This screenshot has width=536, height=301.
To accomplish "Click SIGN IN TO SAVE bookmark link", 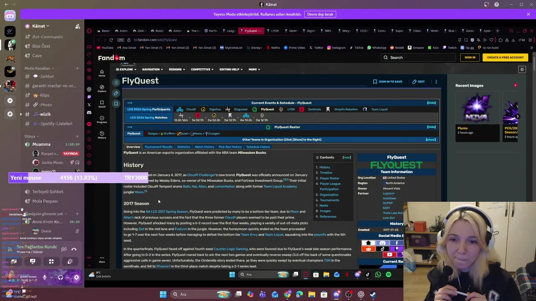I will click(387, 82).
